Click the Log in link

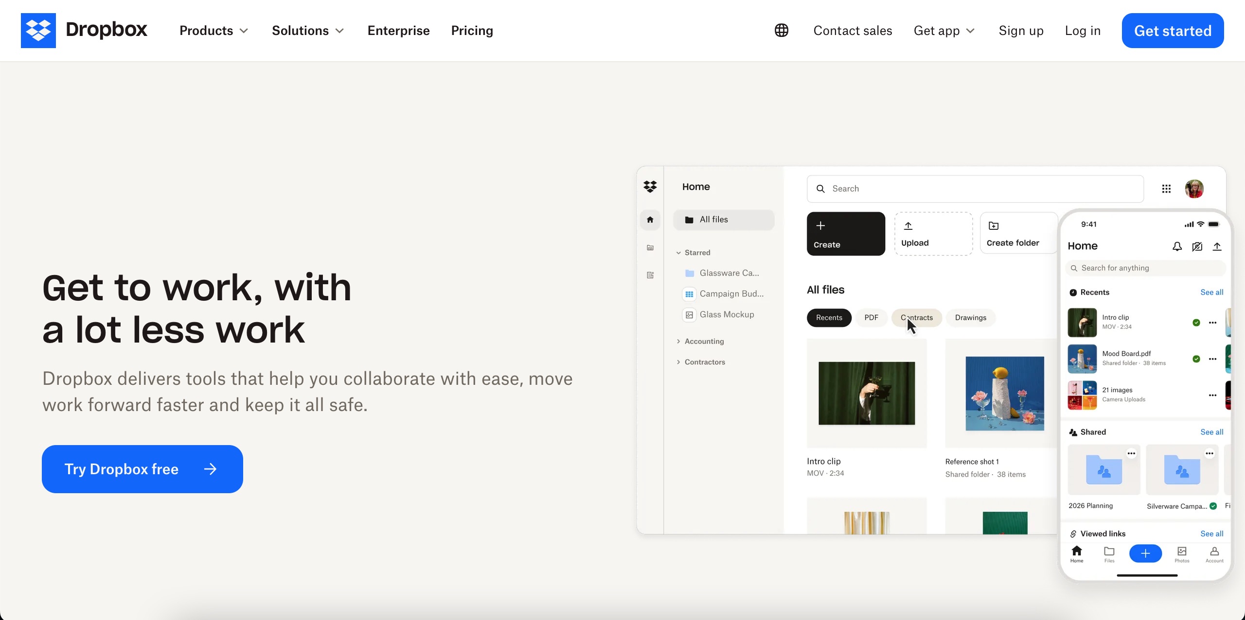[1083, 31]
